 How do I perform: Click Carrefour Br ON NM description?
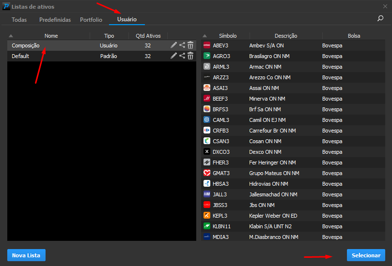tap(272, 131)
